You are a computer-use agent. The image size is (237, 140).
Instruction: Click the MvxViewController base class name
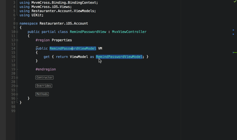point(129,32)
